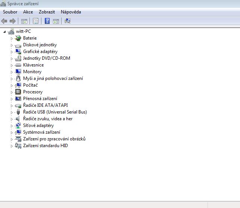This screenshot has height=208, width=240.
Task: Toggle the action pane toolbar icon
Action: pos(56,21)
